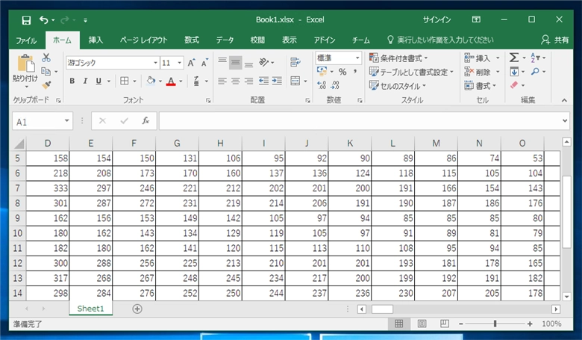The image size is (582, 340).
Task: Open Find and Select magnifier
Action: pyautogui.click(x=535, y=71)
